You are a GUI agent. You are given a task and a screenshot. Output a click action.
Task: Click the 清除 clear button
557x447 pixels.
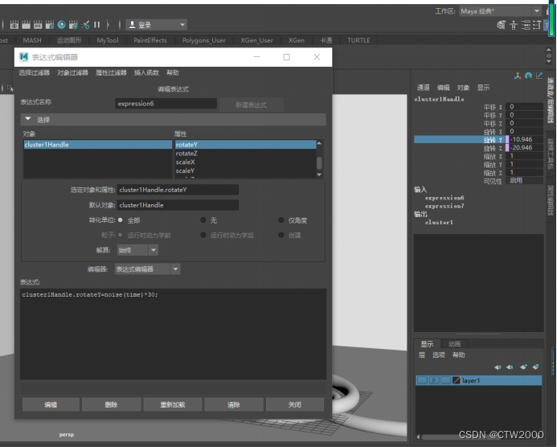234,404
